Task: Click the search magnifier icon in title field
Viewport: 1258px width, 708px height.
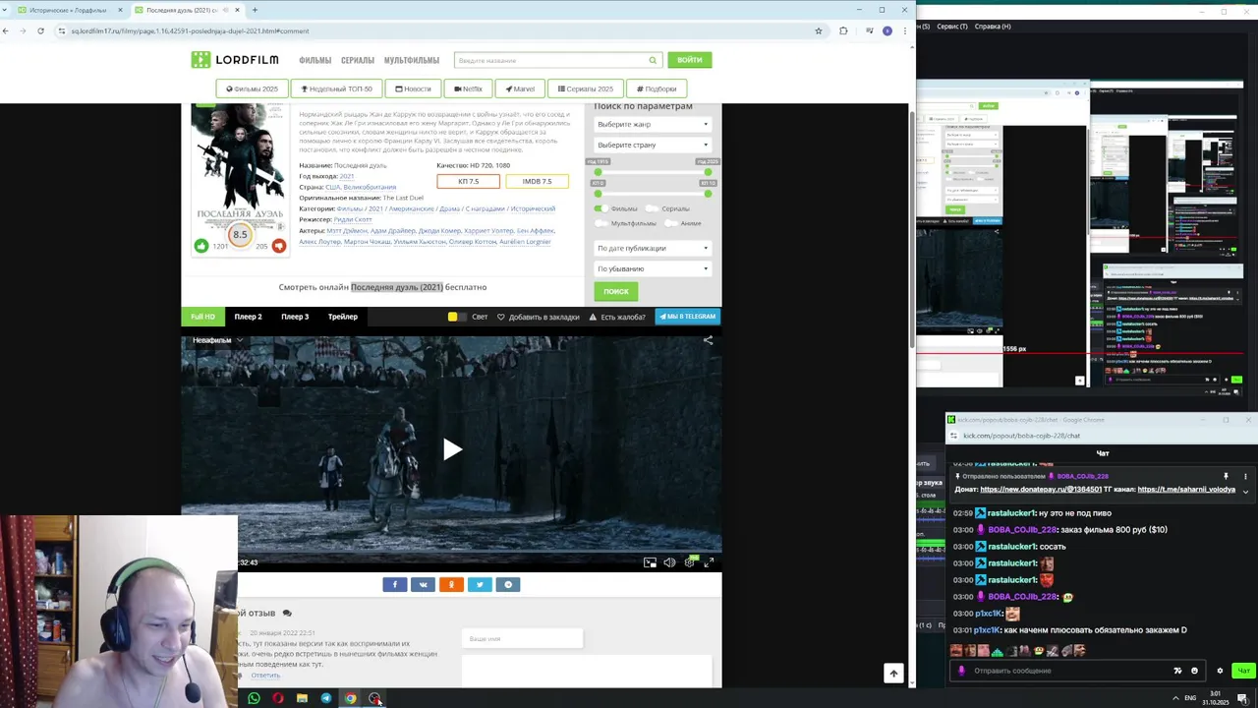Action: point(652,60)
